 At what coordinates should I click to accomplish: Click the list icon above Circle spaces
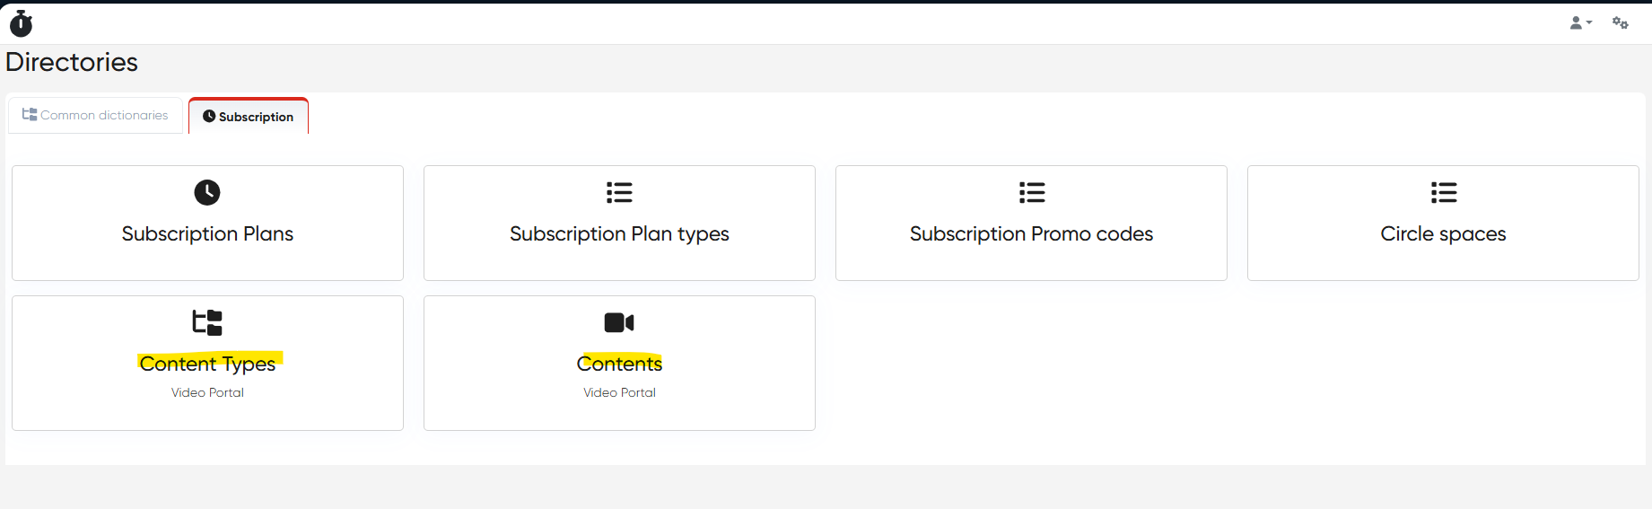click(1444, 192)
